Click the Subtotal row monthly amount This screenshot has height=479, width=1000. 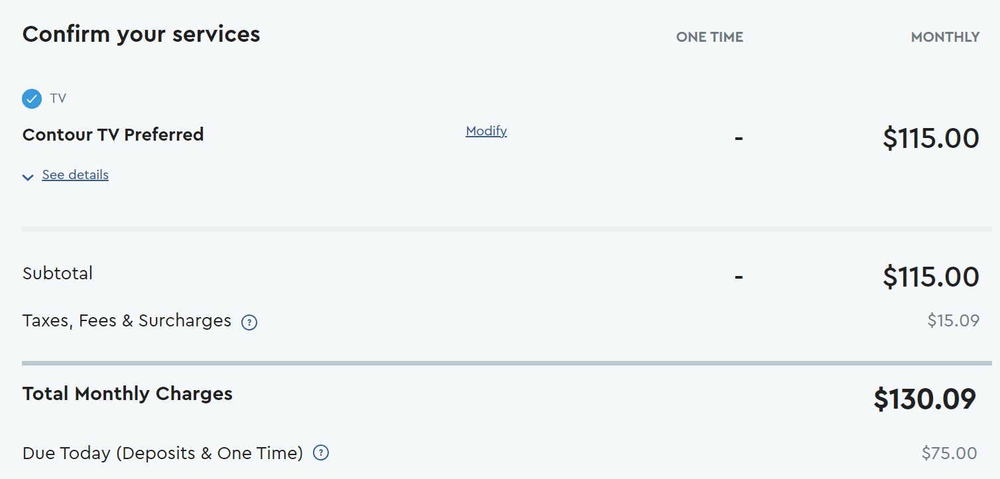(930, 277)
